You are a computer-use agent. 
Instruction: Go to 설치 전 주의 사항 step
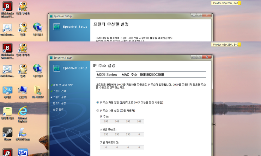coord(62,85)
